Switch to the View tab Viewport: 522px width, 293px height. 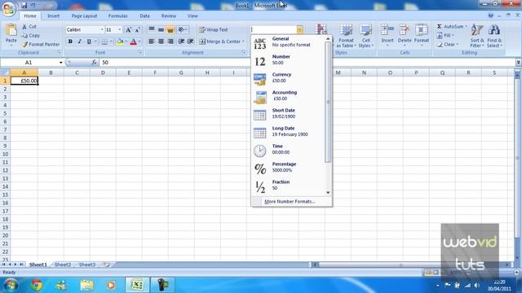point(192,16)
